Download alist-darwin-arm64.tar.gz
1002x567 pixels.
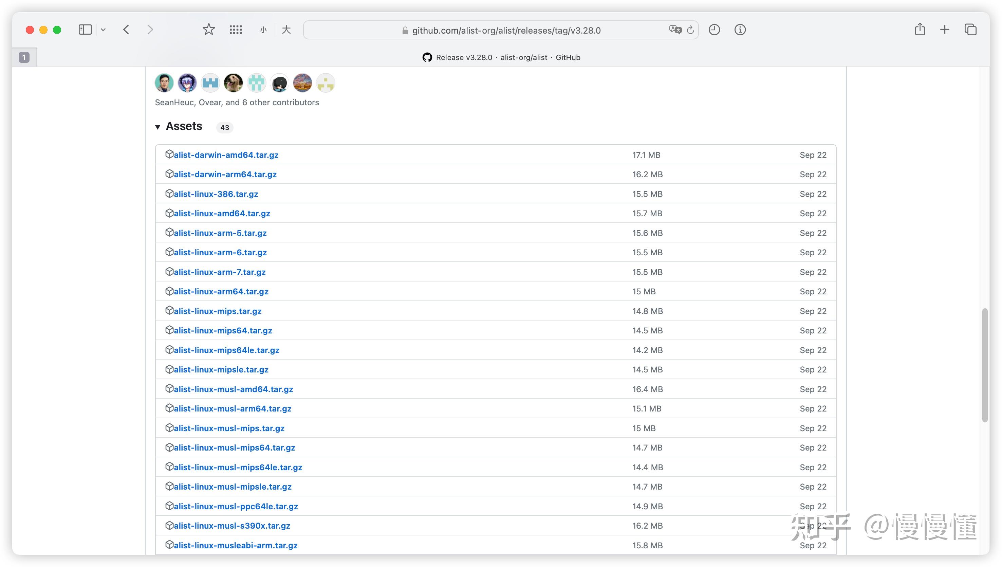(225, 175)
